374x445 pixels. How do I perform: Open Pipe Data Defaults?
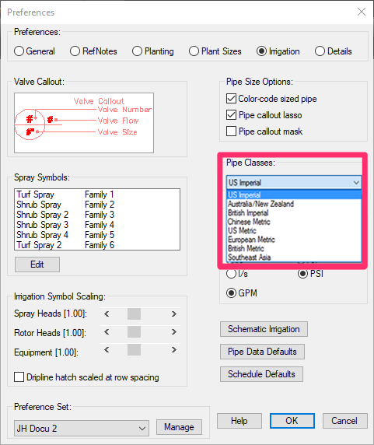tap(262, 352)
